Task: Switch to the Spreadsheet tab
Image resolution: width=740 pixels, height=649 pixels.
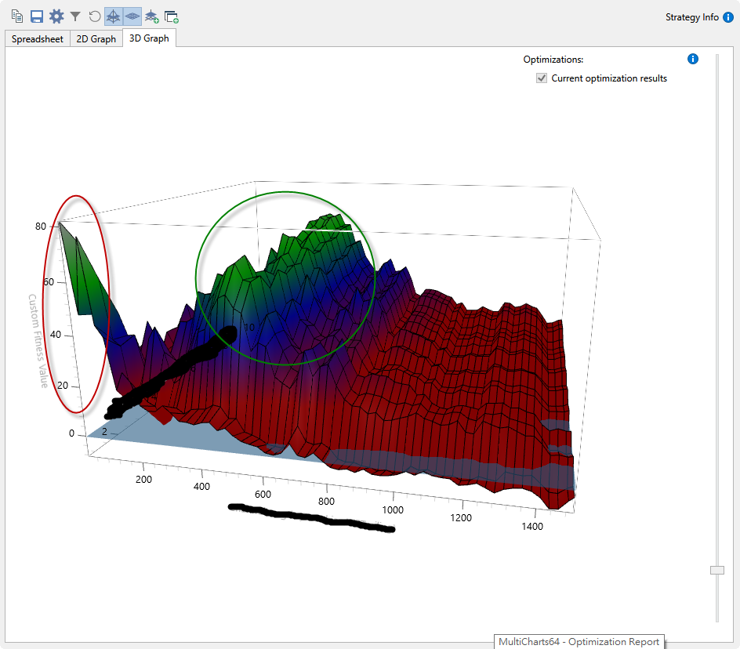Action: tap(38, 38)
